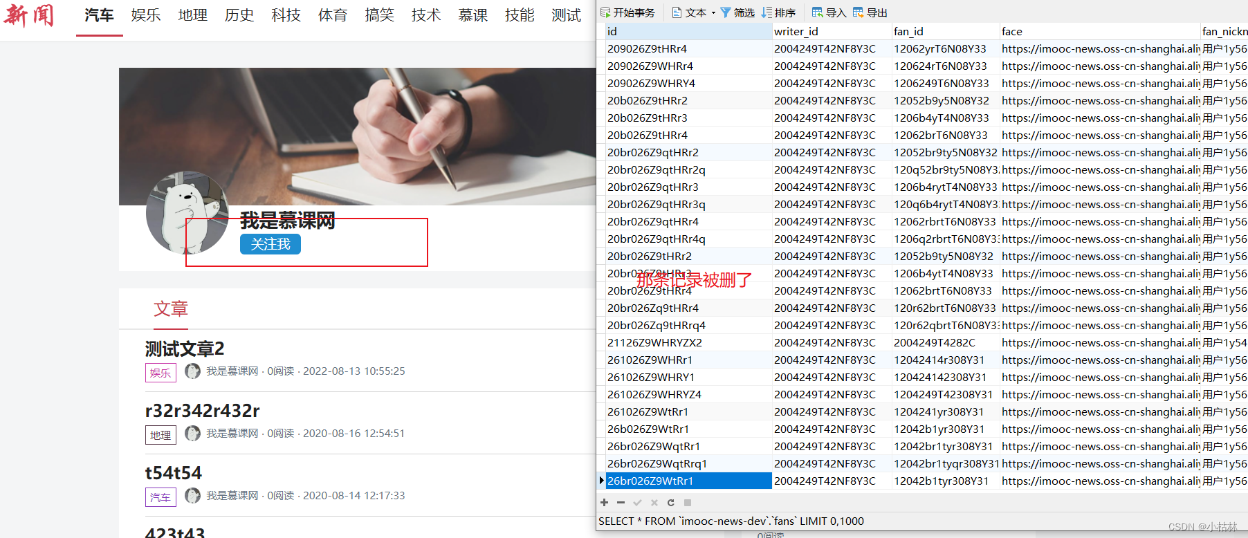
Task: Click the row pointer arrow beside 26br026Z9WtRr1
Action: pyautogui.click(x=601, y=481)
